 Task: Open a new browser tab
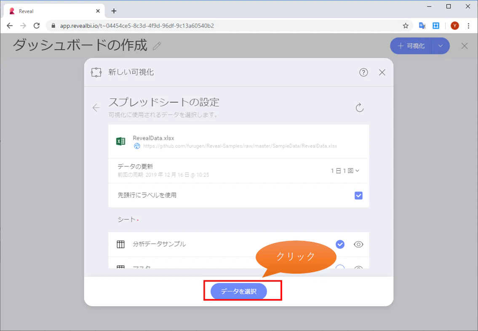(x=114, y=11)
